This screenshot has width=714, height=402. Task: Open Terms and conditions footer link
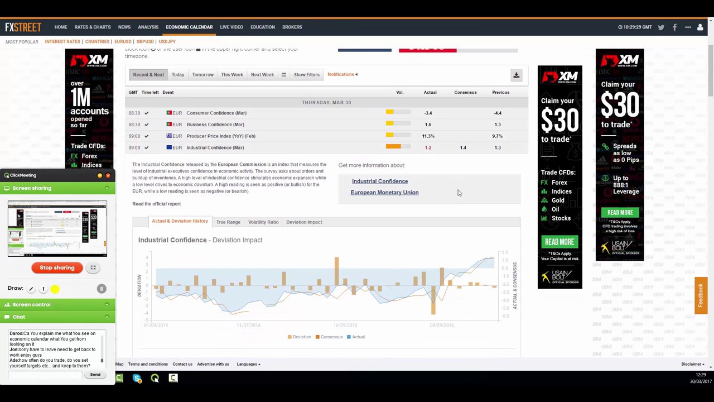pos(148,364)
